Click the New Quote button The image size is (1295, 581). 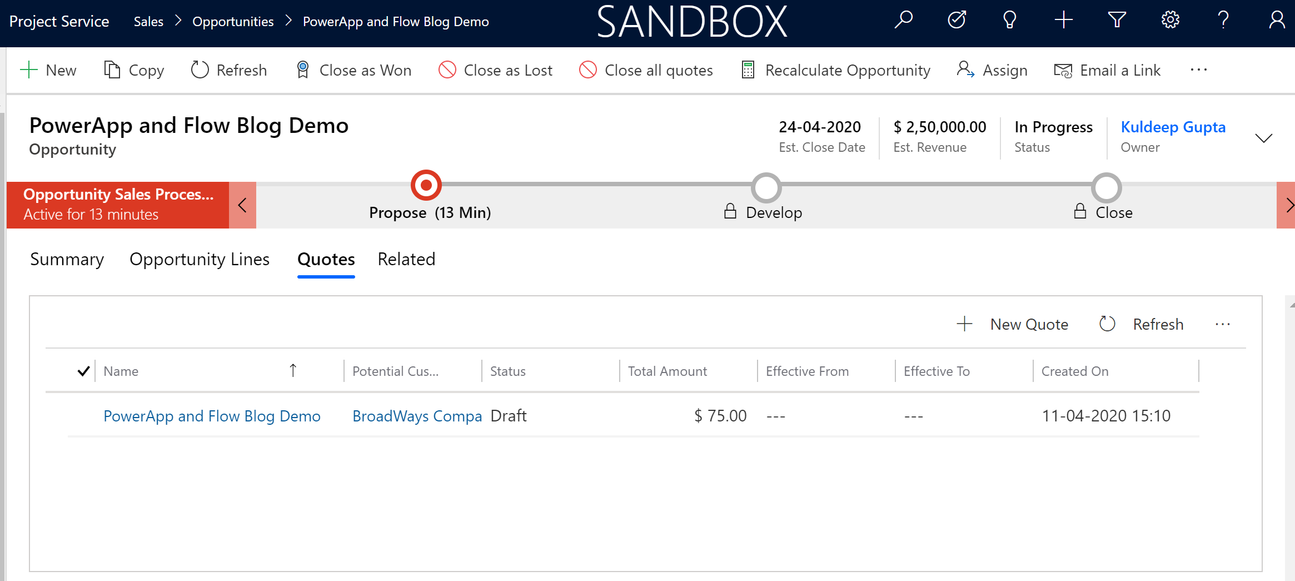1012,324
